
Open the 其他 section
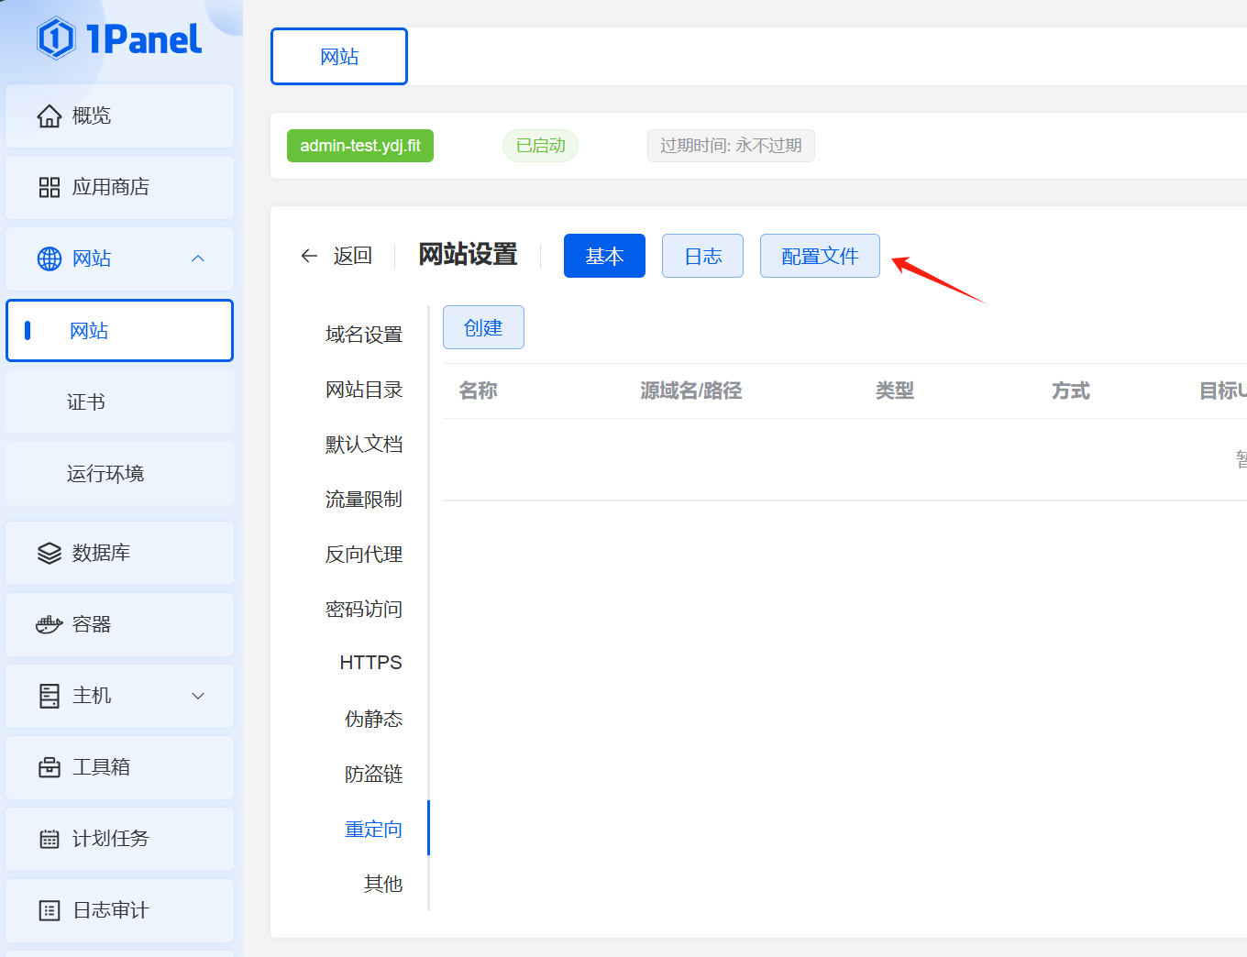[x=383, y=885]
